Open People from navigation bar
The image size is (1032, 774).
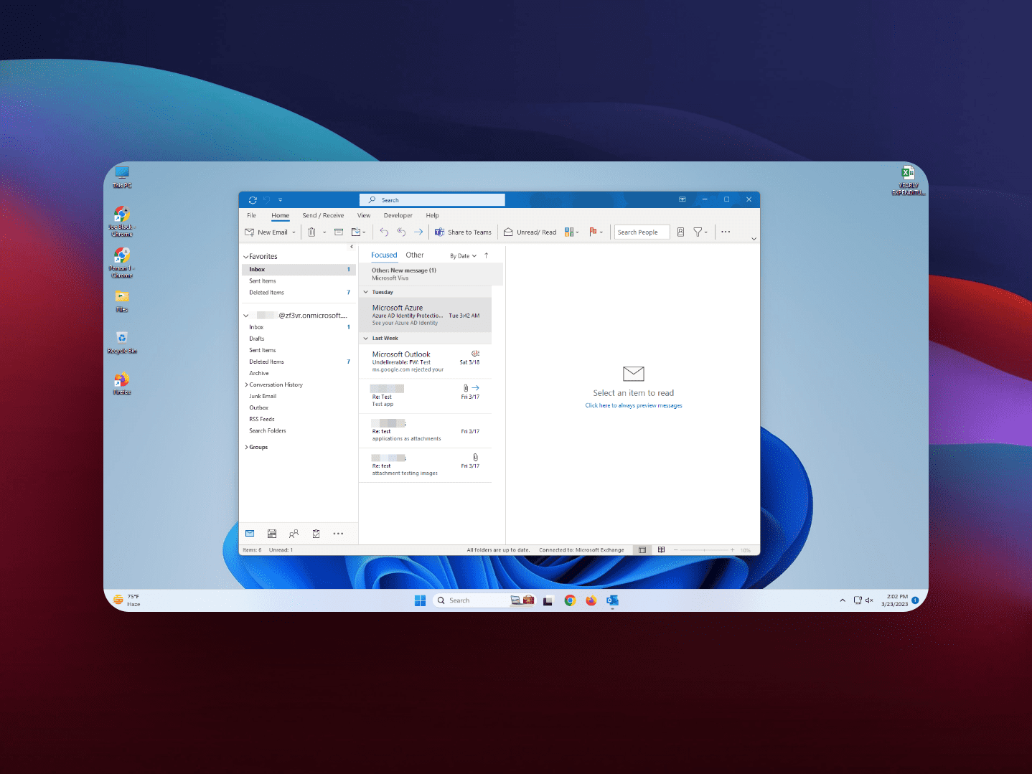(x=294, y=534)
